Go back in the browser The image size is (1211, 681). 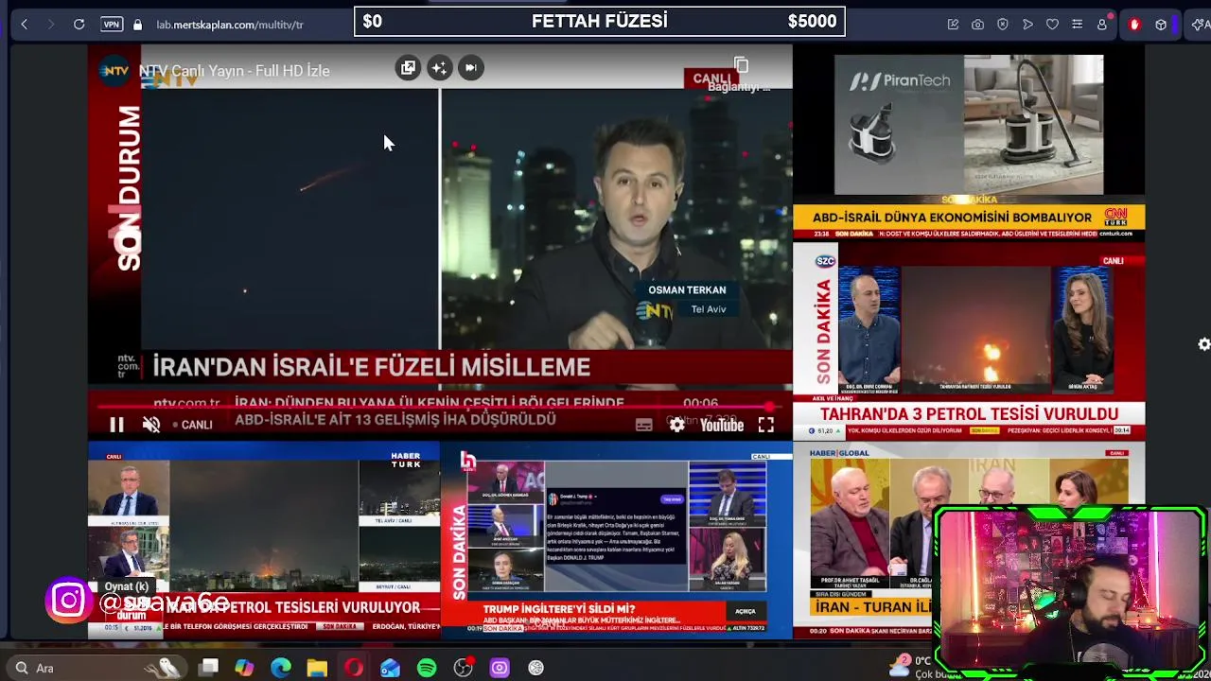25,25
